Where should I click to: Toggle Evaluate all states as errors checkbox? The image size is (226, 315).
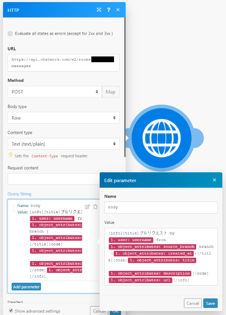click(x=10, y=34)
